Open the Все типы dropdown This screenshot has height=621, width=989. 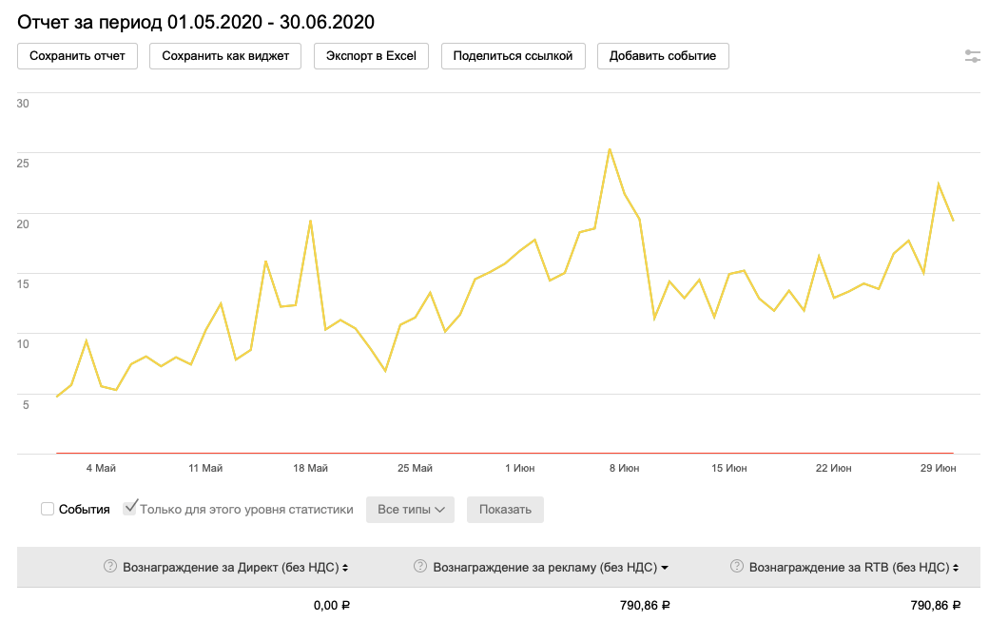[x=410, y=510]
